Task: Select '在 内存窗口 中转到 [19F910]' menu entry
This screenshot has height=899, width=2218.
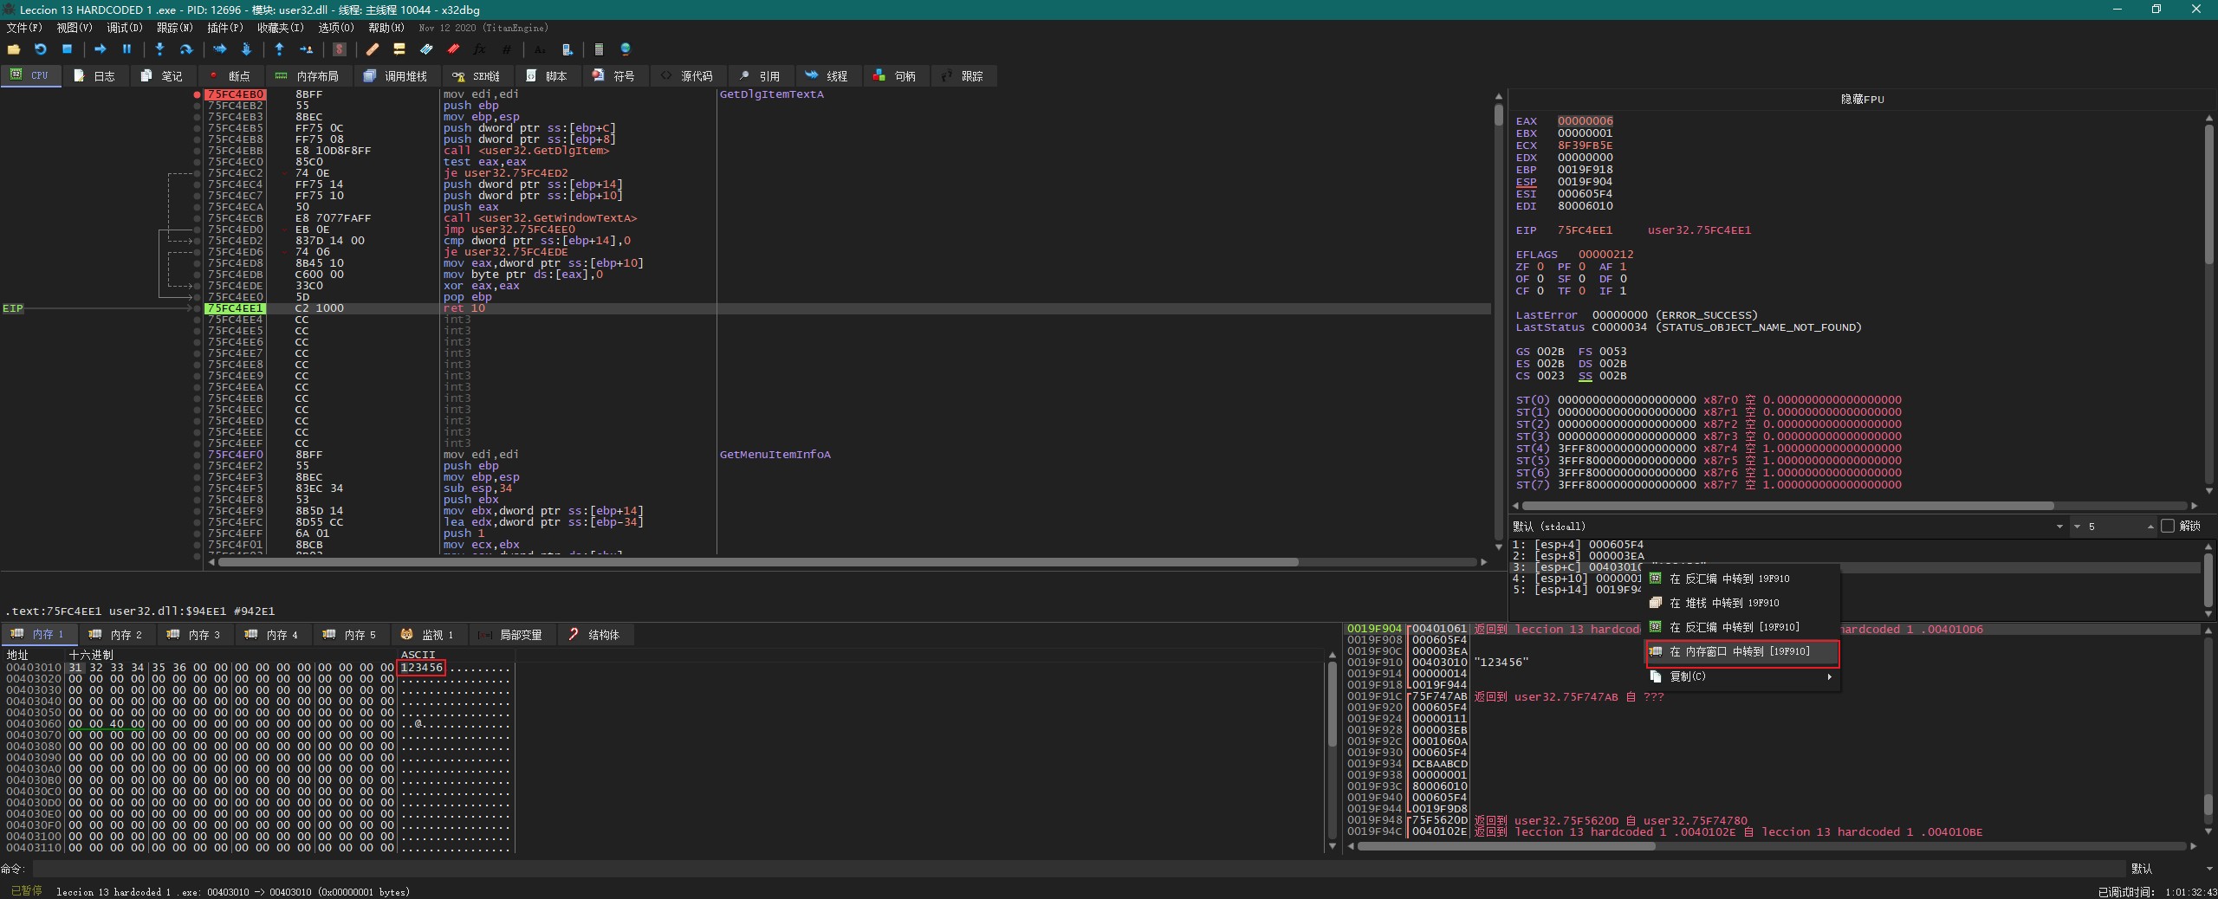Action: [x=1740, y=651]
